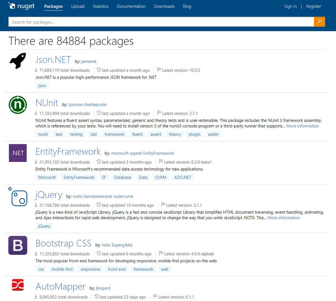Focus the Search for packages field
Viewport: 336px width, 301px height.
[x=161, y=22]
